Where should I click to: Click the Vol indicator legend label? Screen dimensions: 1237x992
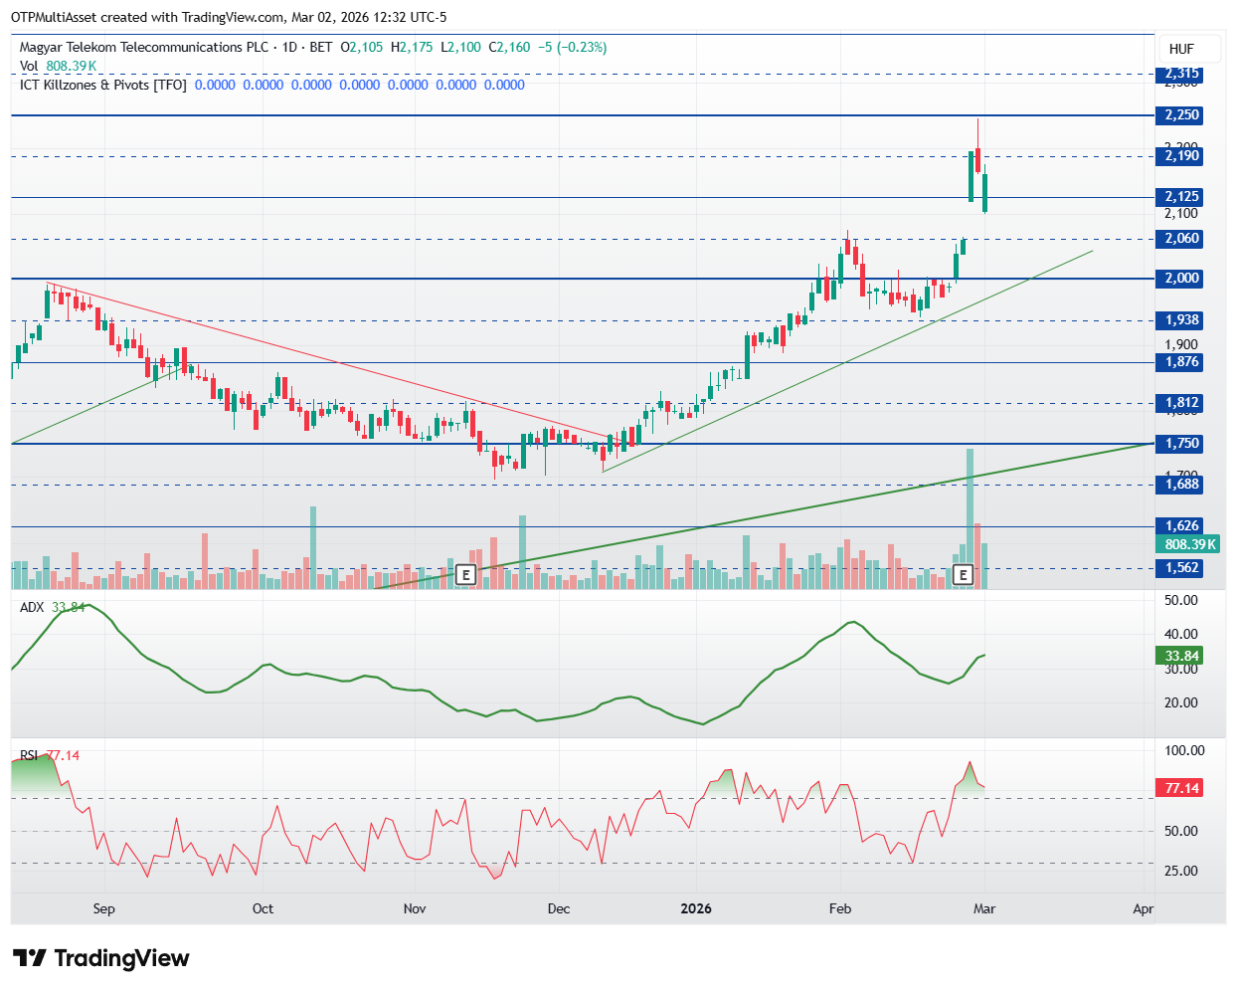29,66
